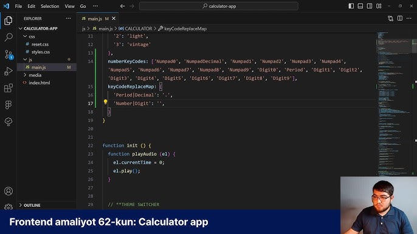Open the Edit menu
Viewport: 417px width, 234px height.
[32, 6]
